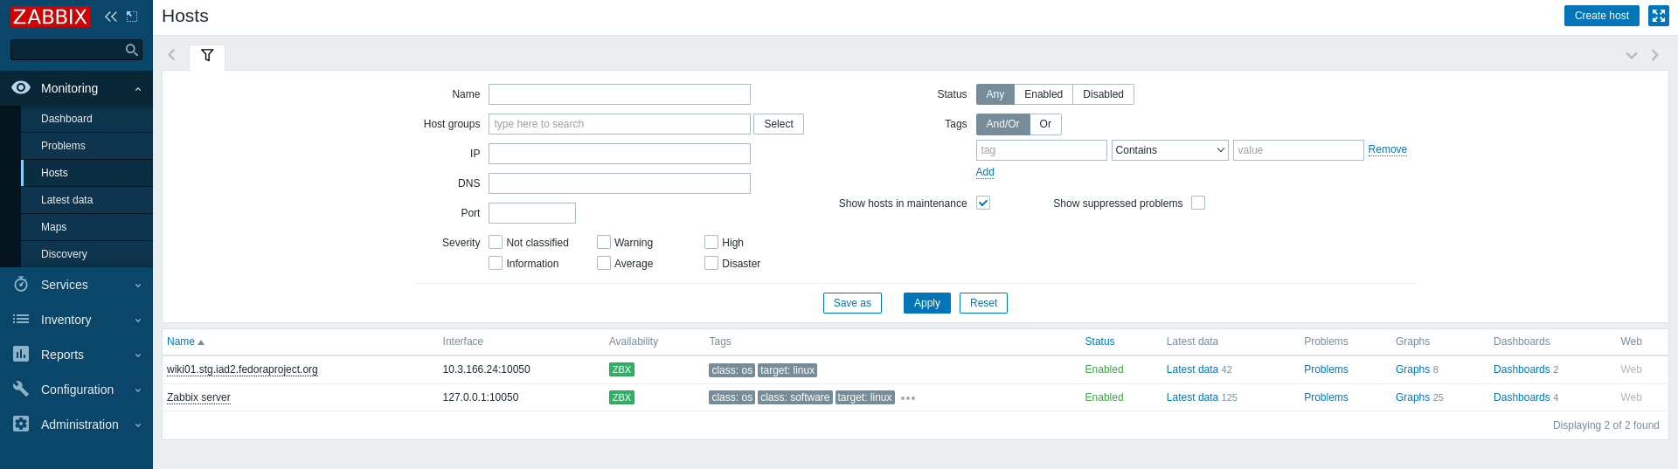Viewport: 1678px width, 469px height.
Task: Apply the host filter
Action: pos(926,303)
